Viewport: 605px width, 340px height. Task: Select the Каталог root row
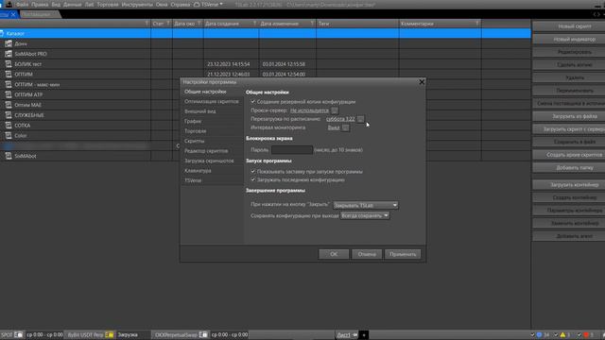click(266, 34)
